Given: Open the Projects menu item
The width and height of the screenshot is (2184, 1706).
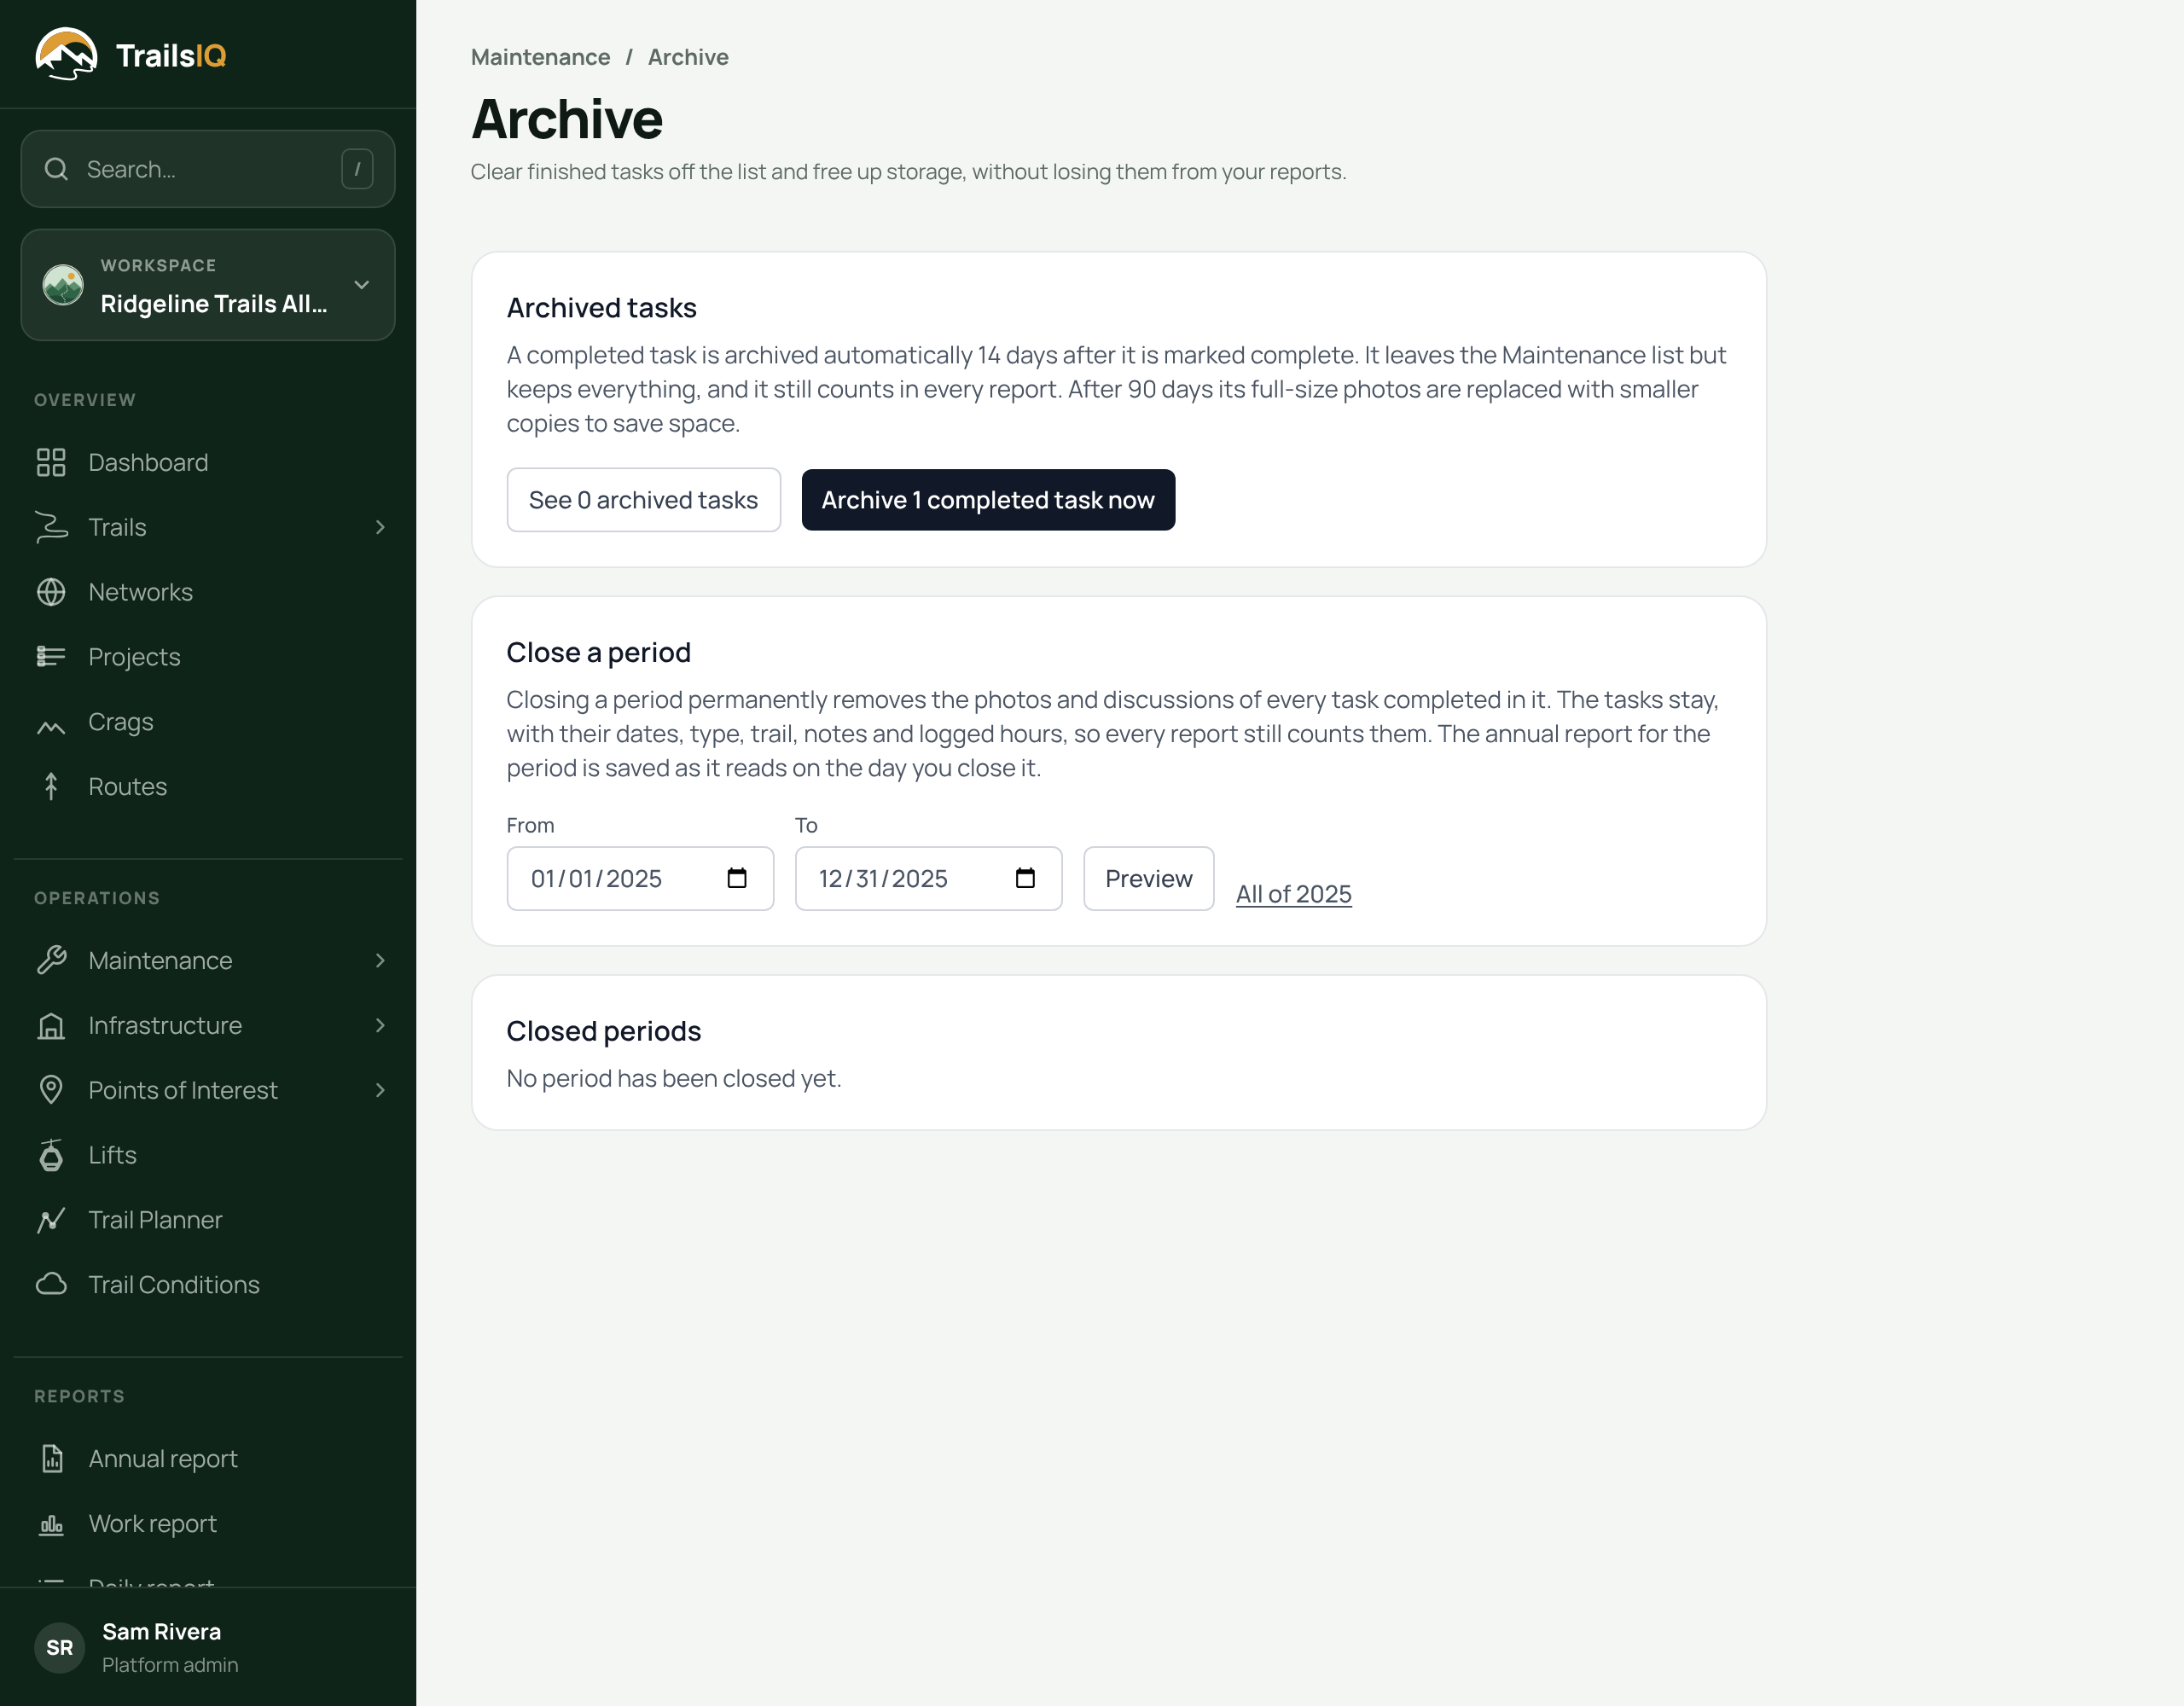Looking at the screenshot, I should (208, 657).
